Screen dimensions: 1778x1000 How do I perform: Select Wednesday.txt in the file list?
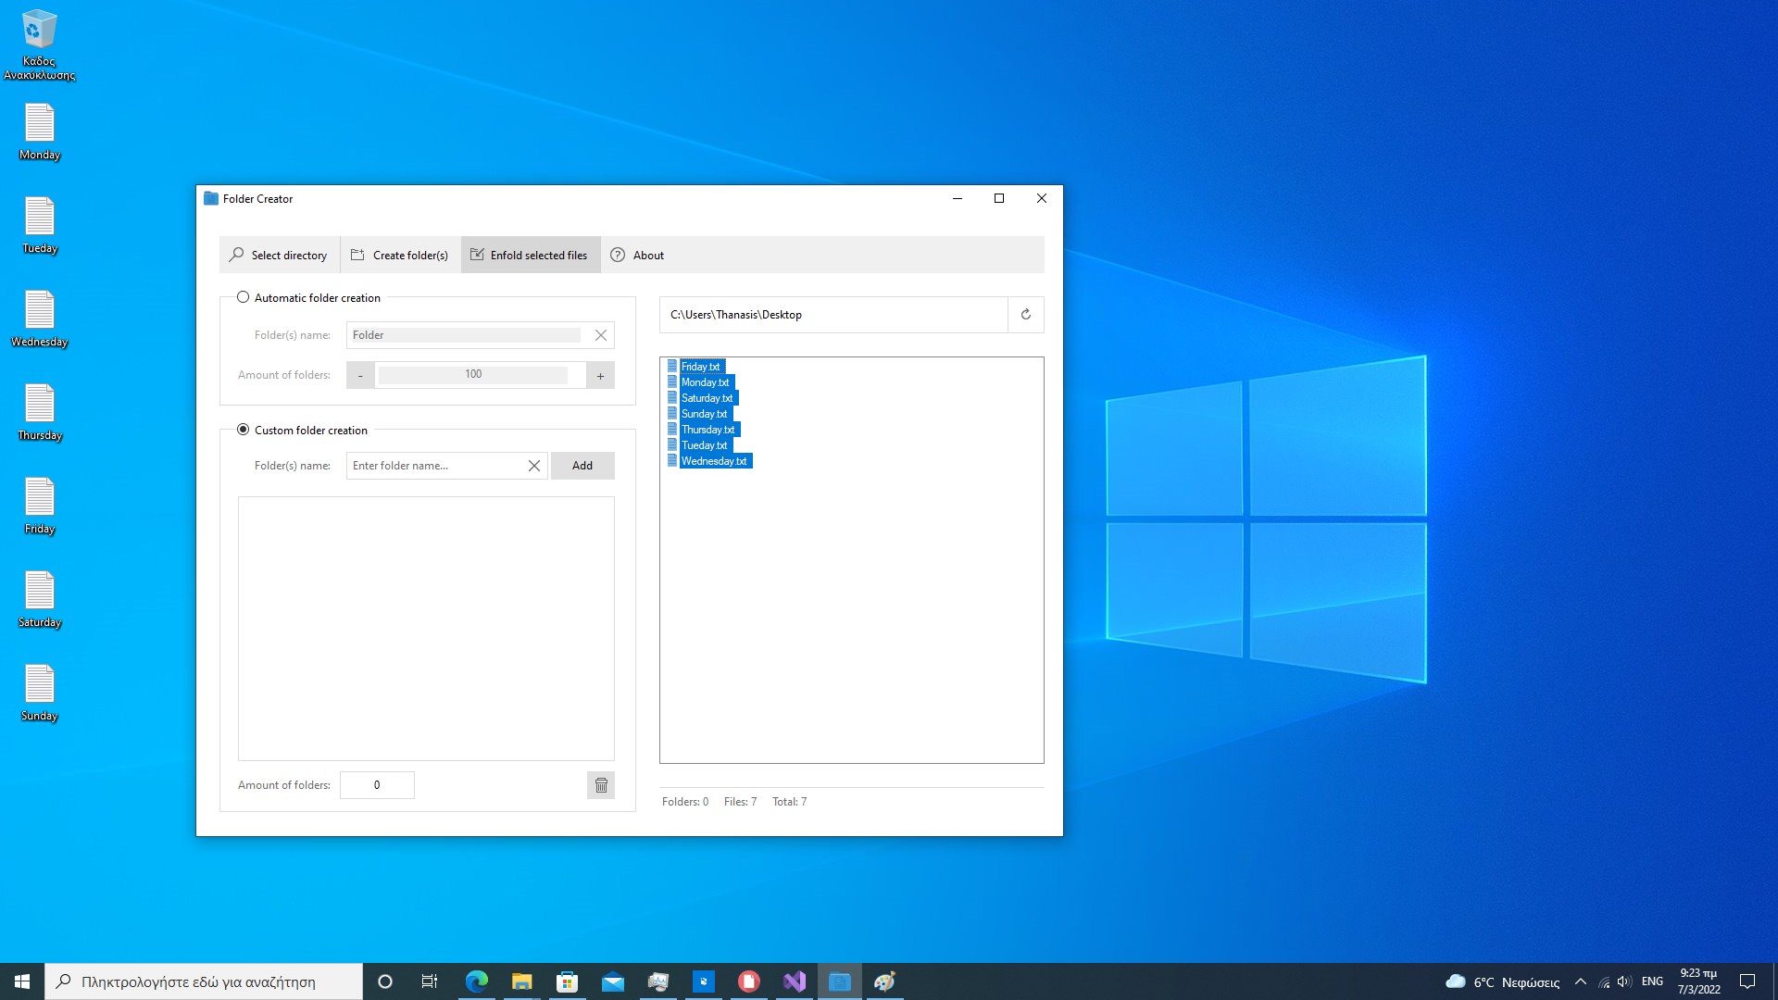click(713, 461)
